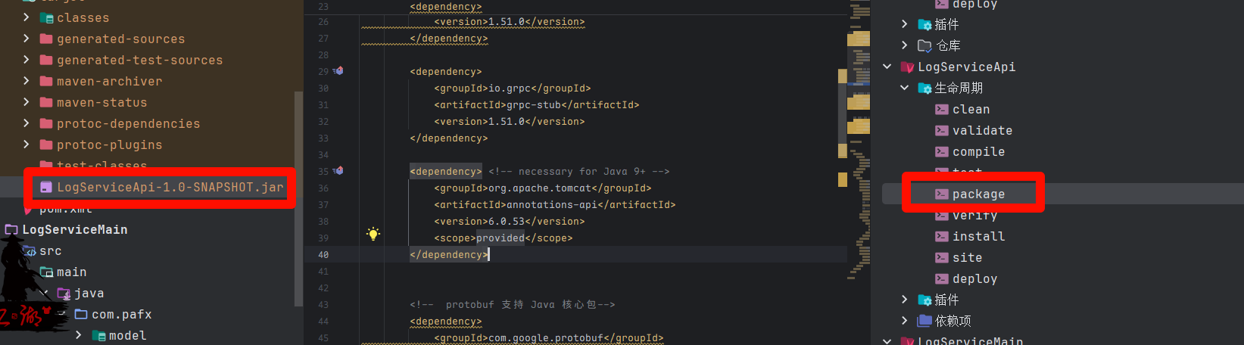Click the com.pafx package icon
The image size is (1244, 345).
coord(81,314)
